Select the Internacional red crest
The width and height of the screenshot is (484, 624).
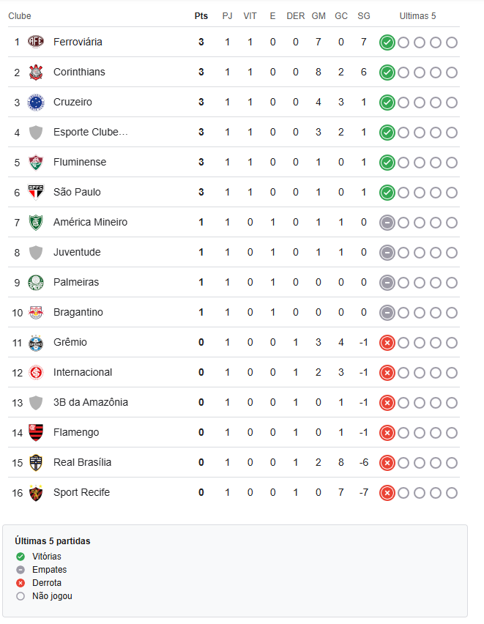click(36, 373)
